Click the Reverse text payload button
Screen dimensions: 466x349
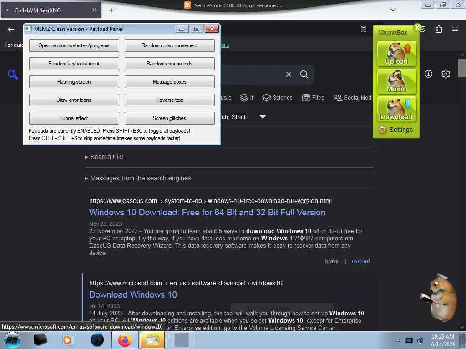pyautogui.click(x=169, y=100)
